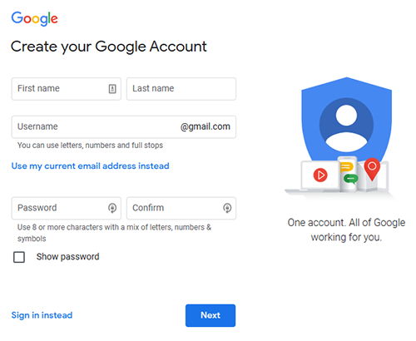Screen dimensions: 416x341
Task: Focus the Username input field
Action: pos(124,127)
